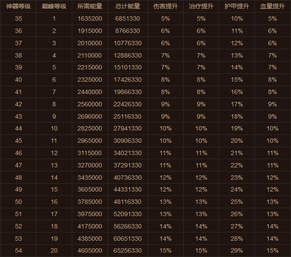Screen dimensions: 291x257
Task: Select the 所需能量 column header
Action: coord(89,7)
